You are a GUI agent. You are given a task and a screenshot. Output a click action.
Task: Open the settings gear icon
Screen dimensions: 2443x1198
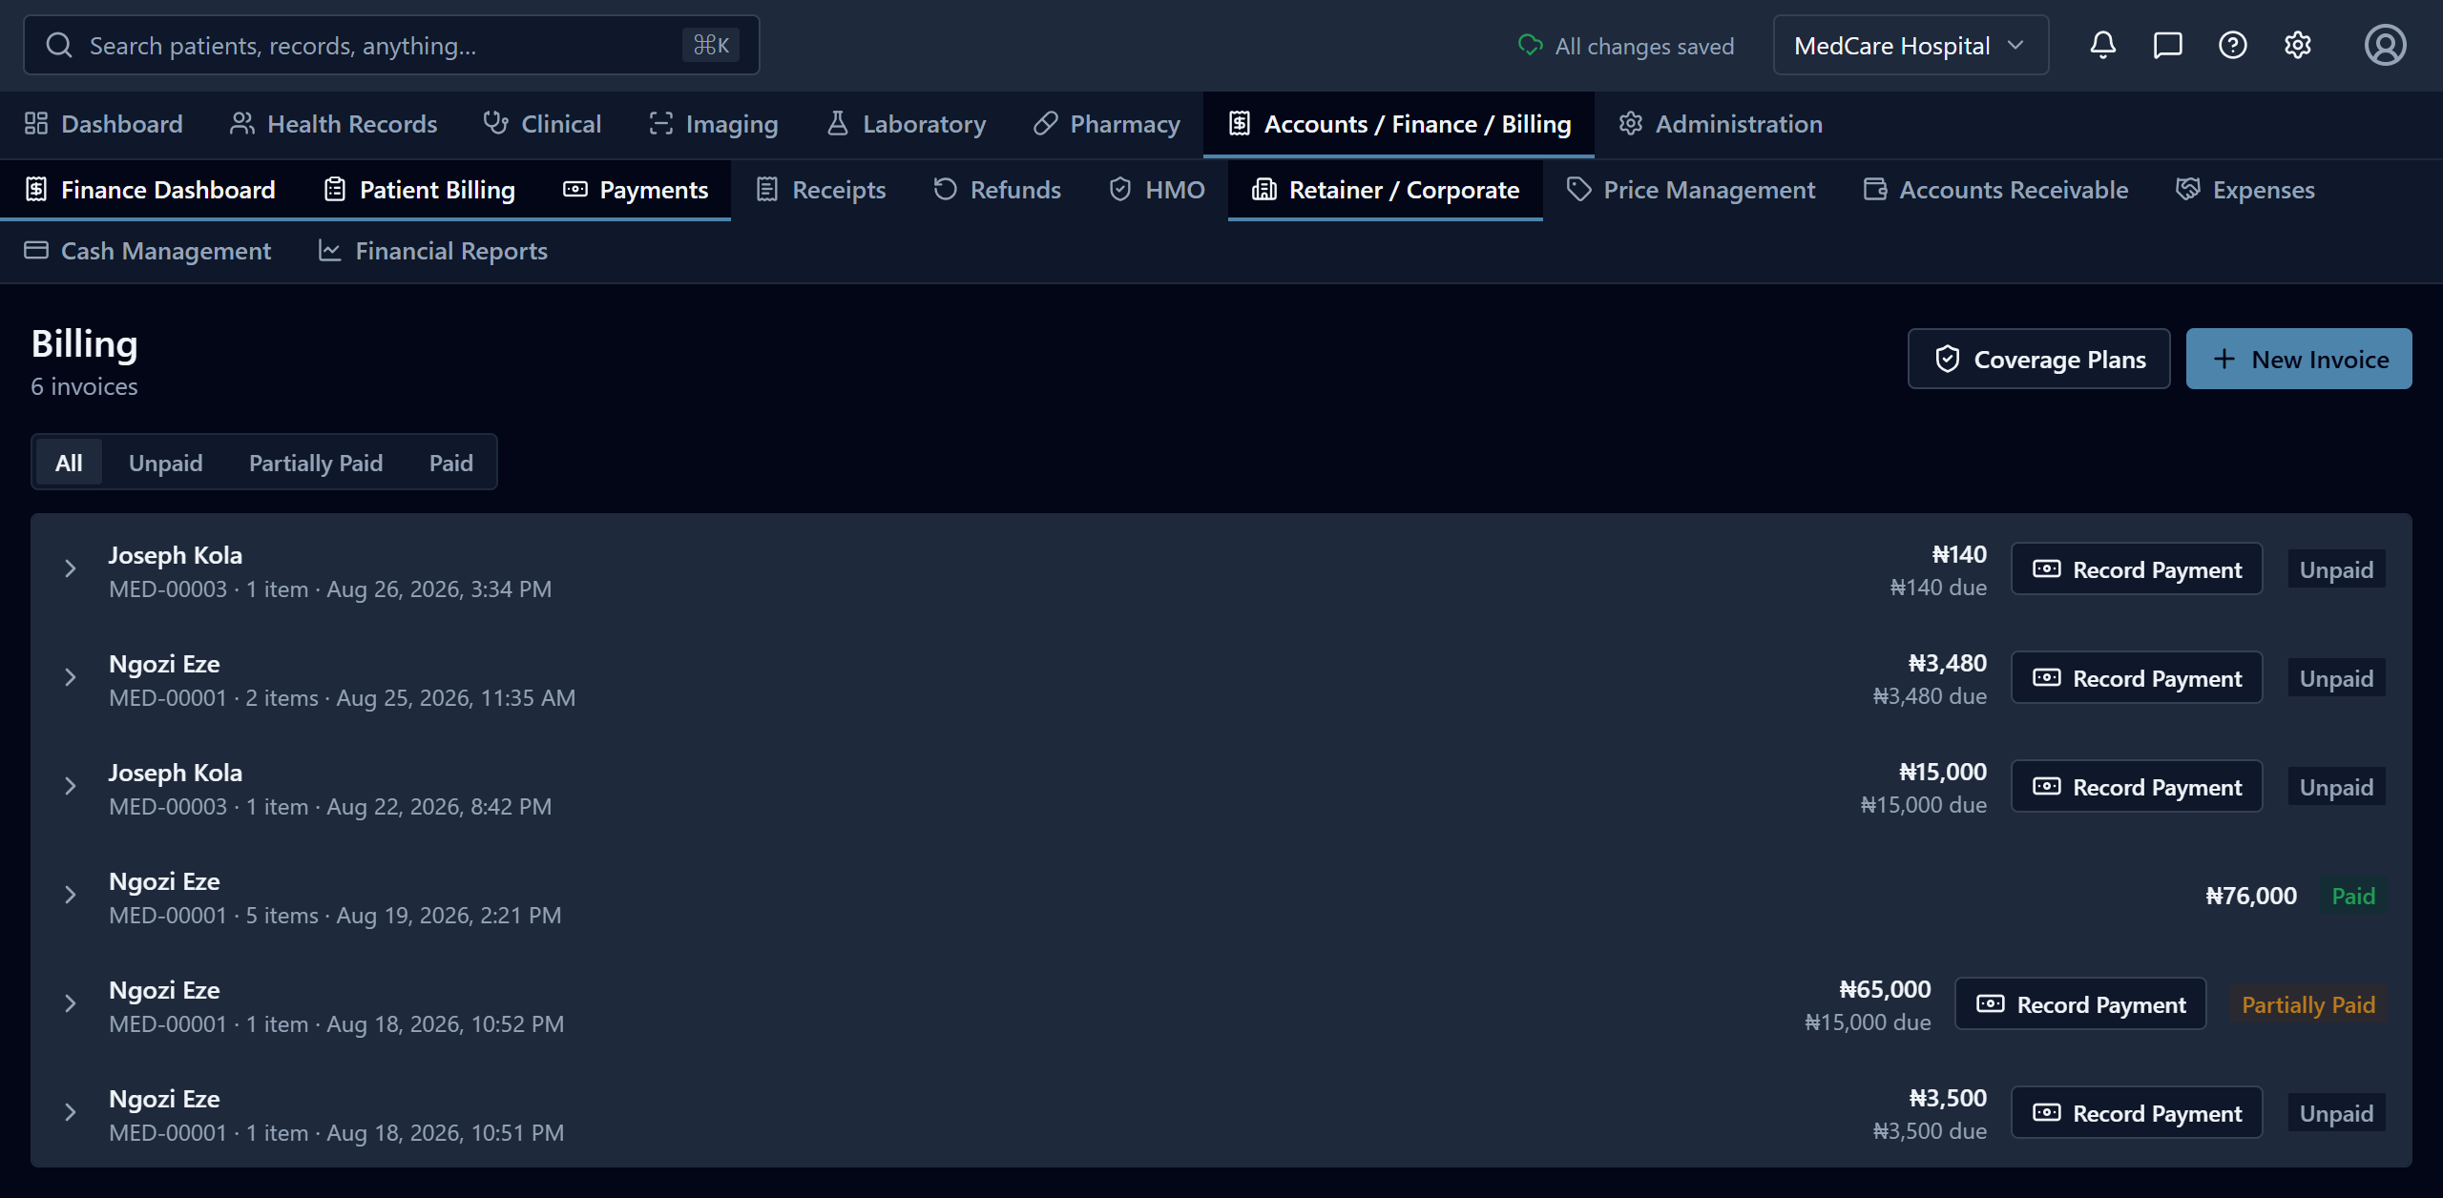tap(2297, 45)
